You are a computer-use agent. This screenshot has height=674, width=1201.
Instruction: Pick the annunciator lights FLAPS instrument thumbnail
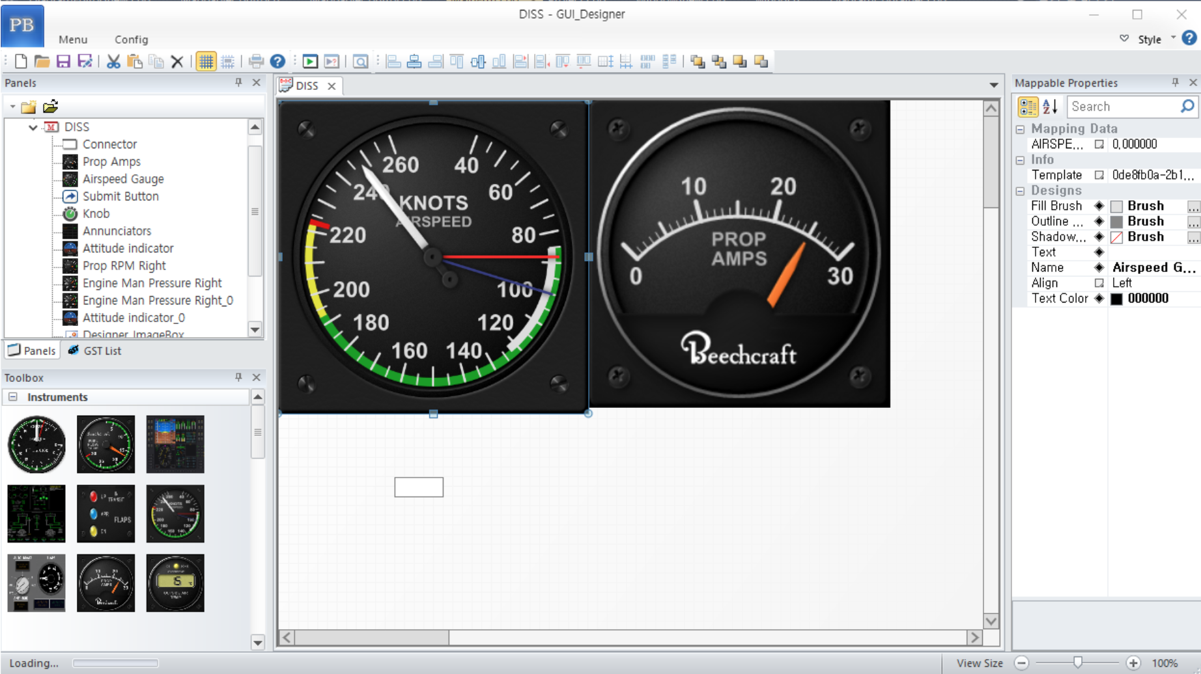[106, 513]
